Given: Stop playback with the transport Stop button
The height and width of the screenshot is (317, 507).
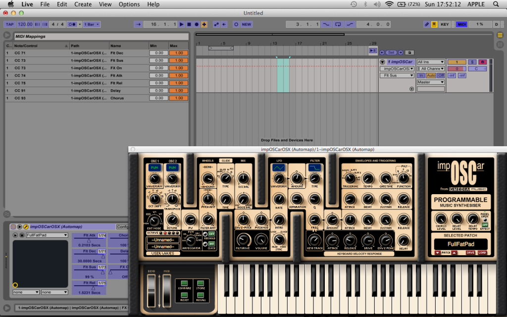Looking at the screenshot, I should pos(189,24).
